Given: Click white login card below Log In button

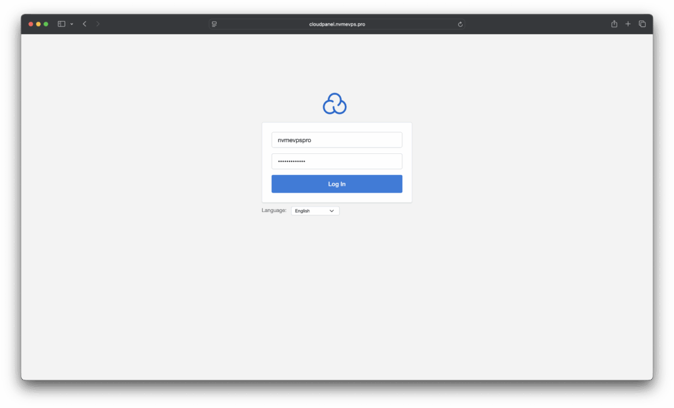Looking at the screenshot, I should (x=336, y=197).
